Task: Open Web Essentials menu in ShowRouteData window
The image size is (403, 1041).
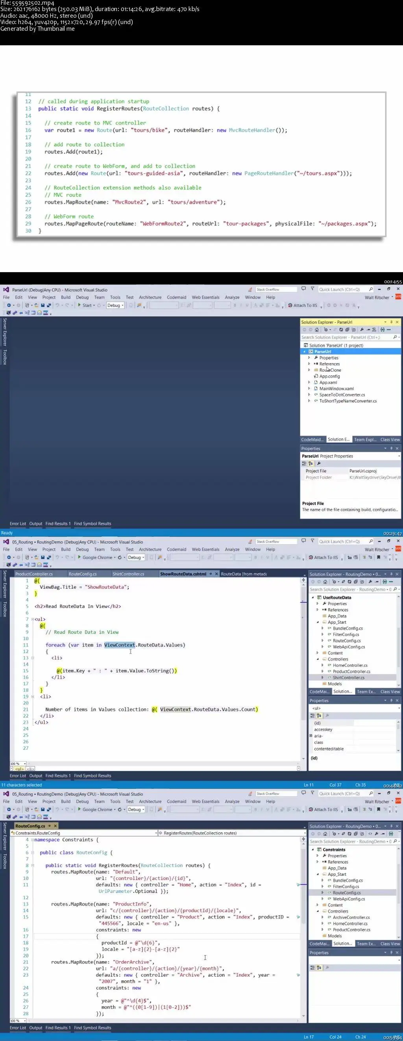Action: pos(205,549)
